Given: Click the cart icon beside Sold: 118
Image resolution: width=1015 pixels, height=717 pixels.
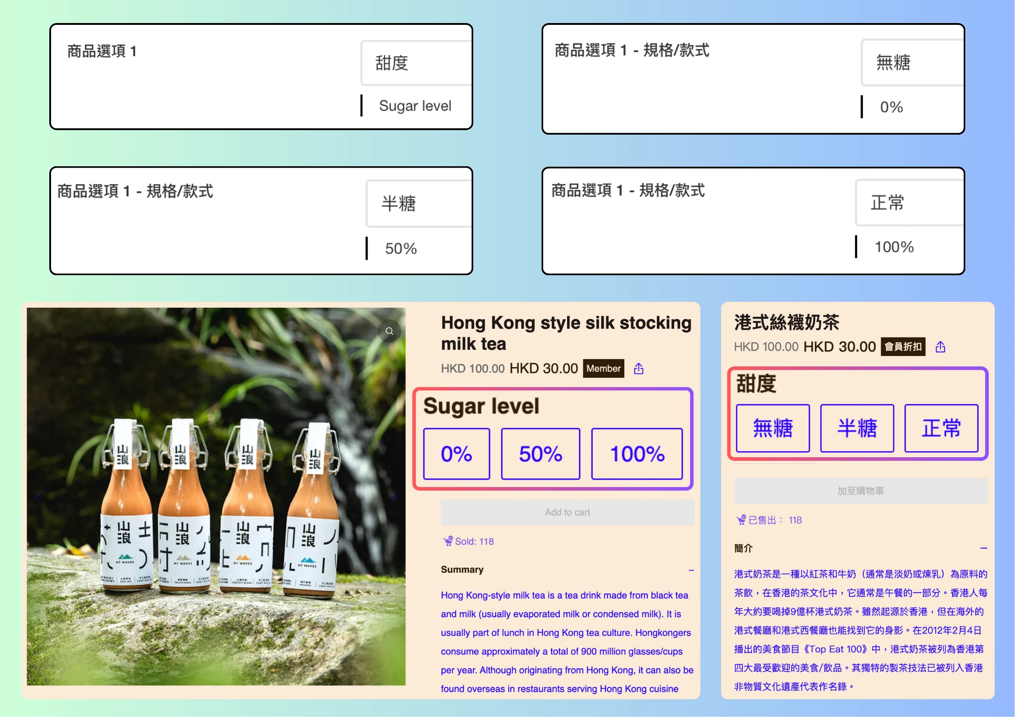Looking at the screenshot, I should [x=448, y=541].
